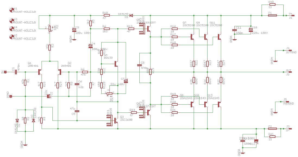Click the '2SC3600' value text

[x=126, y=120]
